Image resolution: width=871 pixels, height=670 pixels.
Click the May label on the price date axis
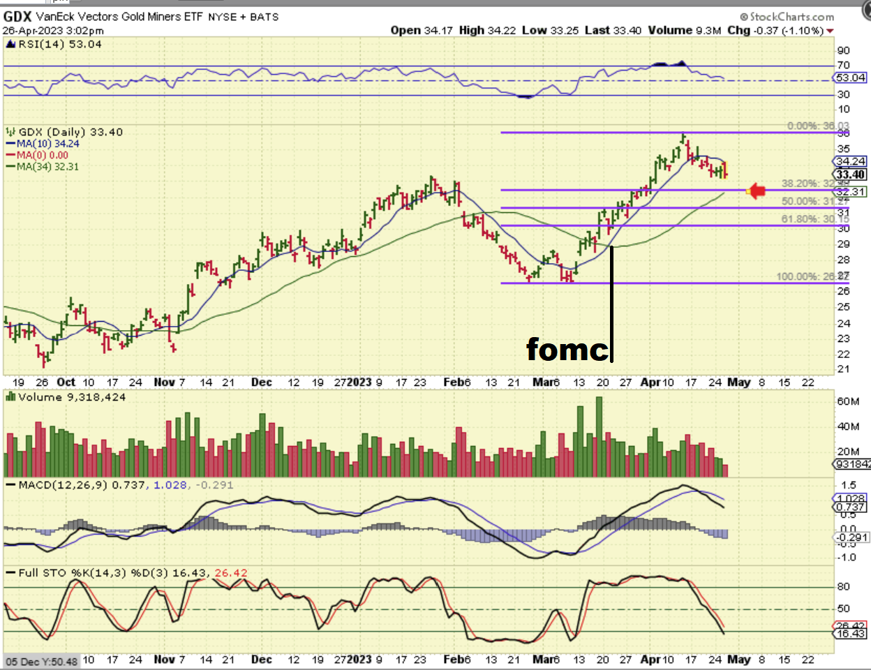(x=739, y=382)
